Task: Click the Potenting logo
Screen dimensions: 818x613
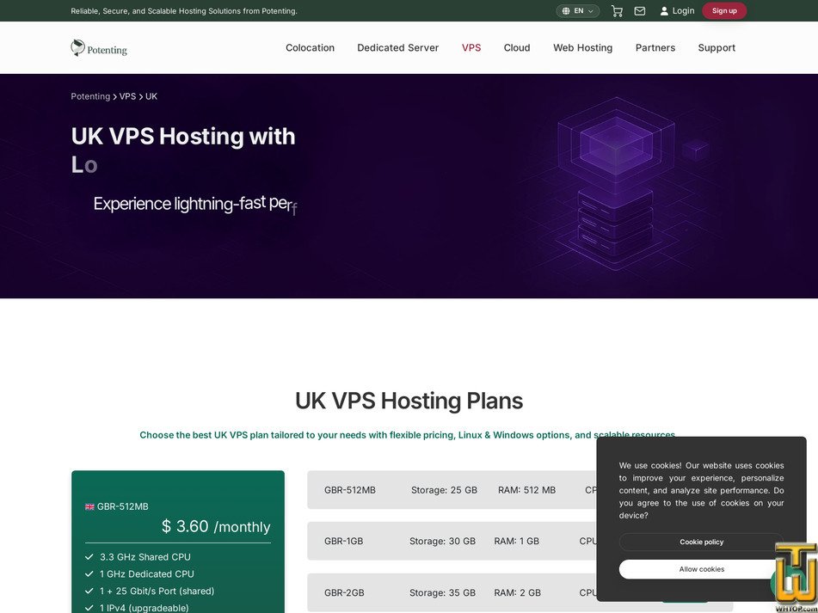Action: click(99, 48)
